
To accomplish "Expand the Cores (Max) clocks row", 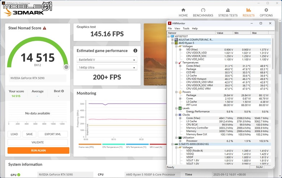I will pos(180,118).
